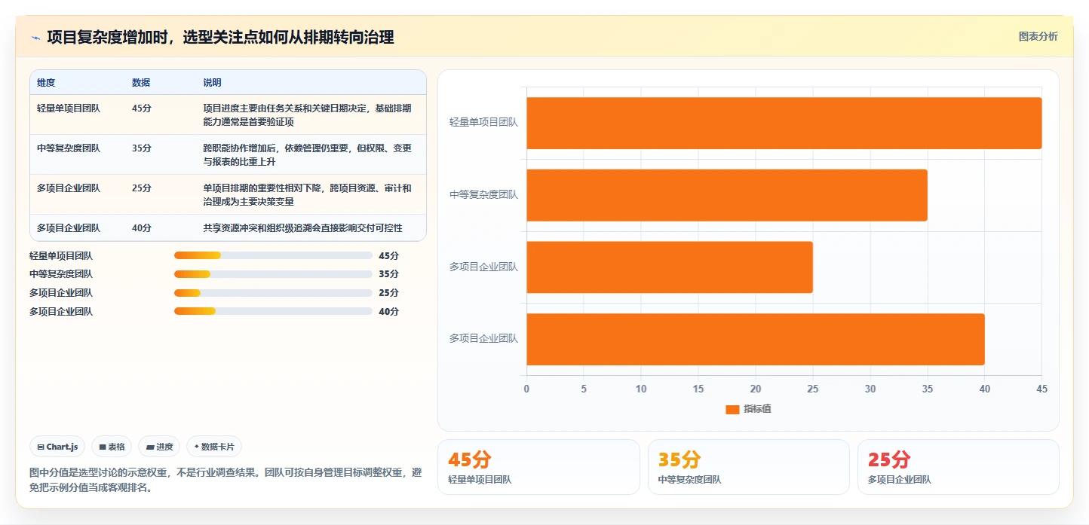1089x525 pixels.
Task: Select 轻量单项目团队 cell in the table
Action: click(x=69, y=108)
